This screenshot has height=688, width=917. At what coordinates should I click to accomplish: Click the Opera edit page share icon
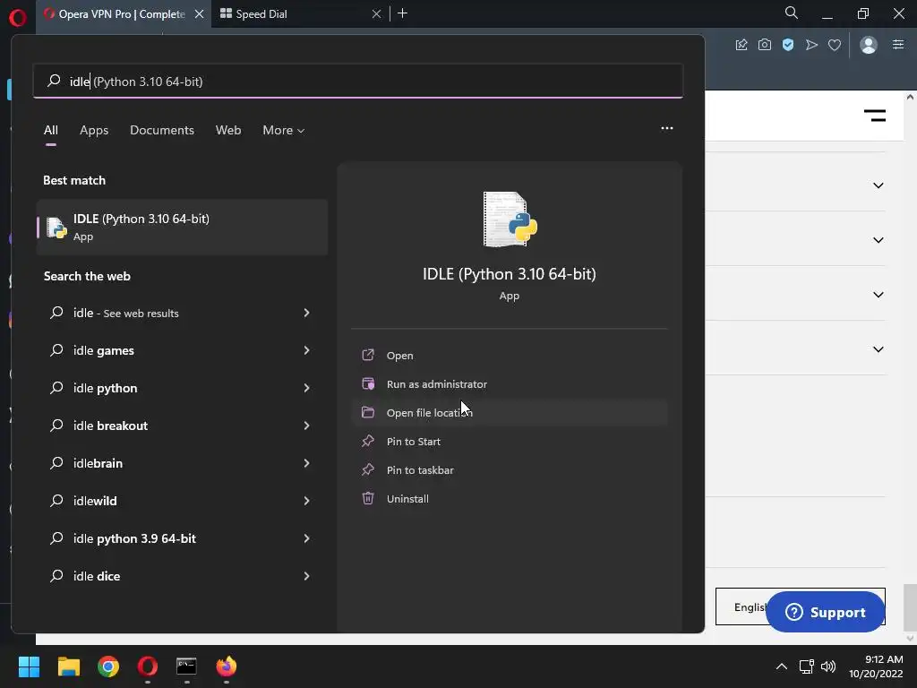(741, 45)
